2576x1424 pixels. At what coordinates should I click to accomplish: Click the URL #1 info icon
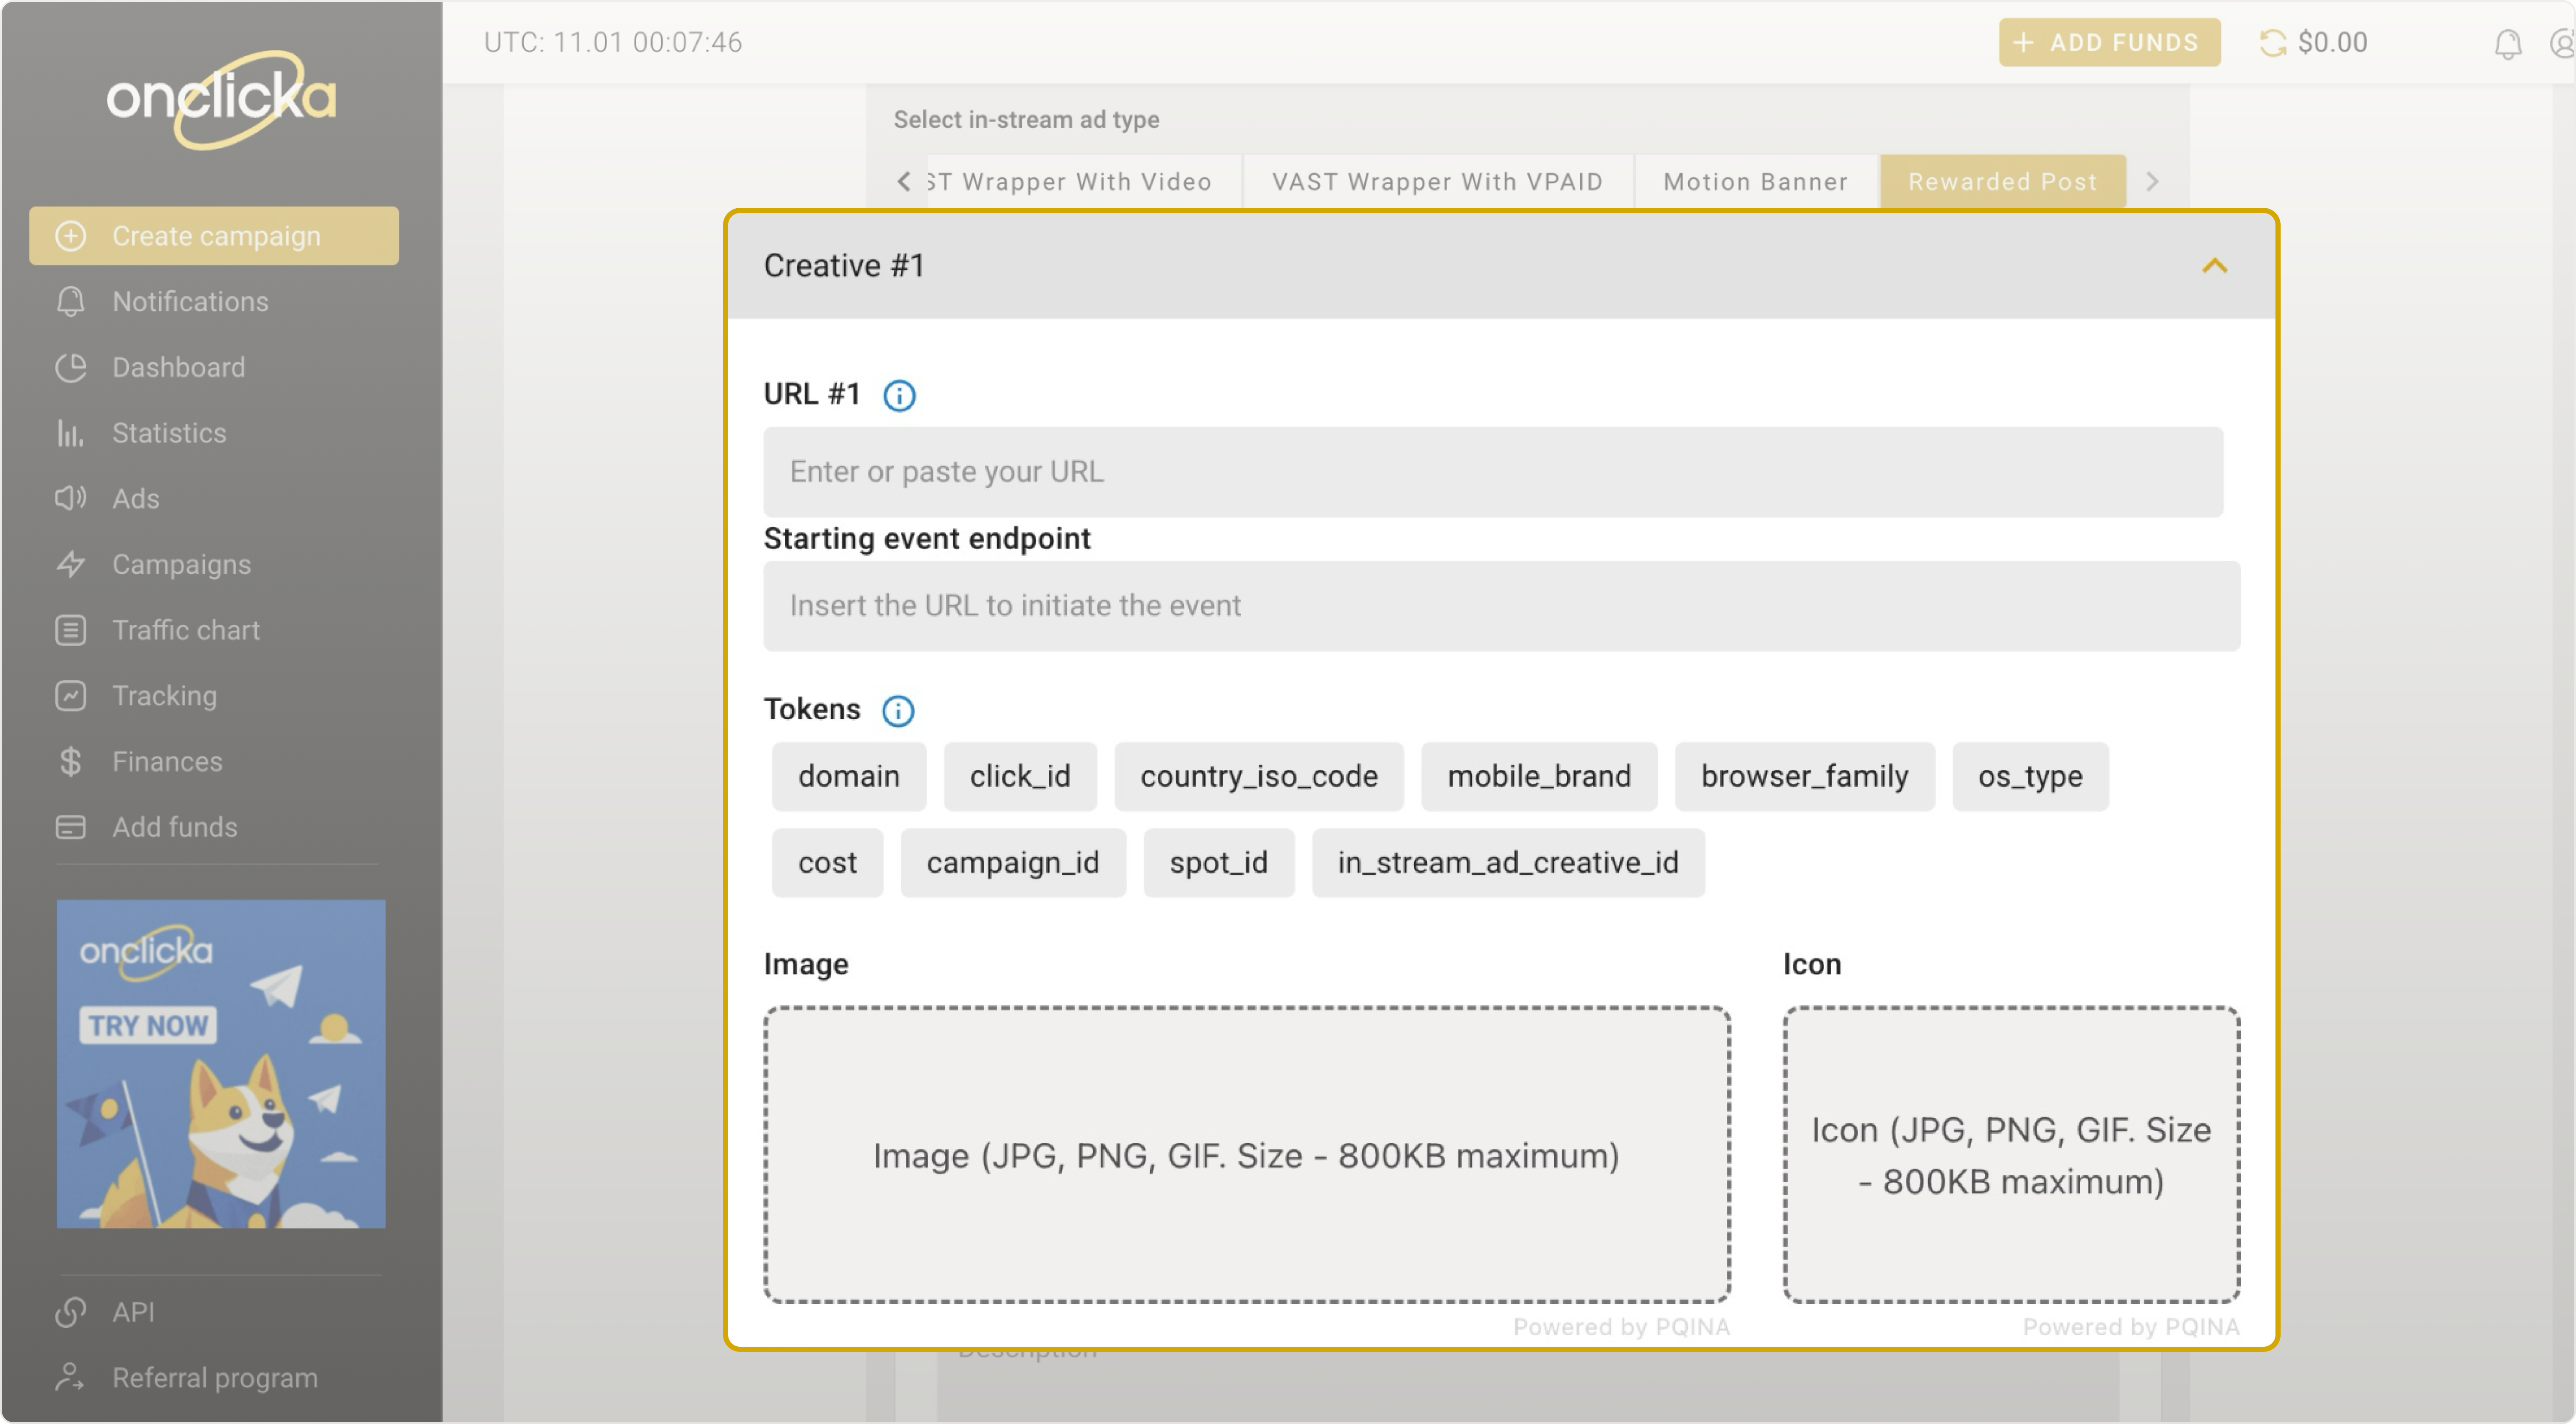pos(899,395)
